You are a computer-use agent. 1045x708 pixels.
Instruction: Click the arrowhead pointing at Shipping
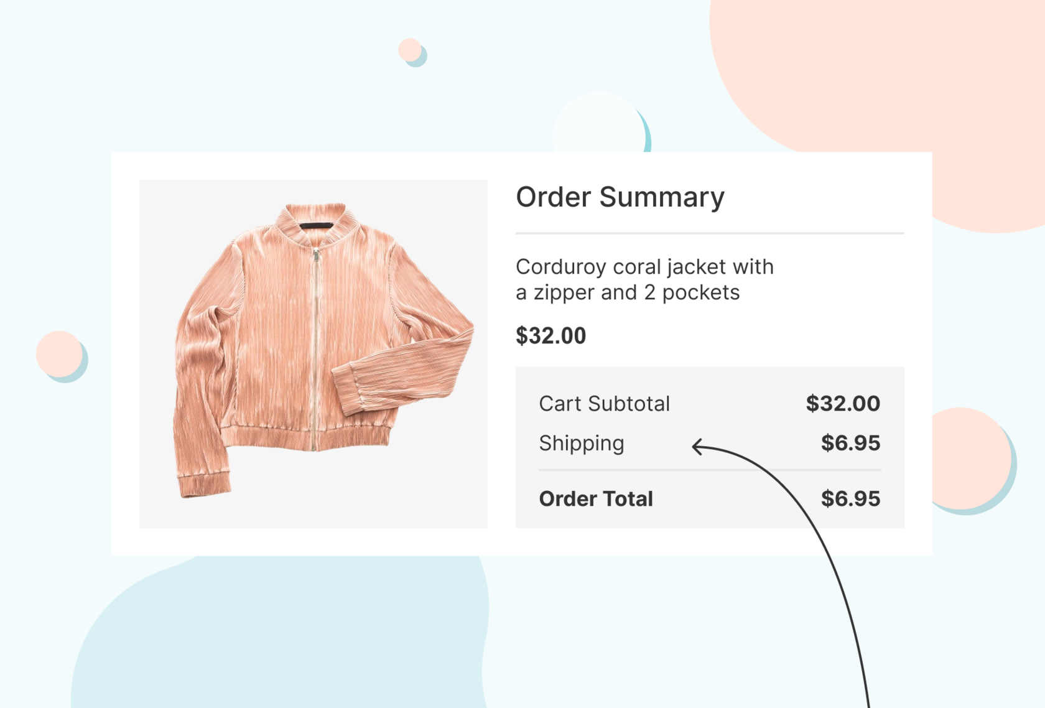(x=698, y=446)
